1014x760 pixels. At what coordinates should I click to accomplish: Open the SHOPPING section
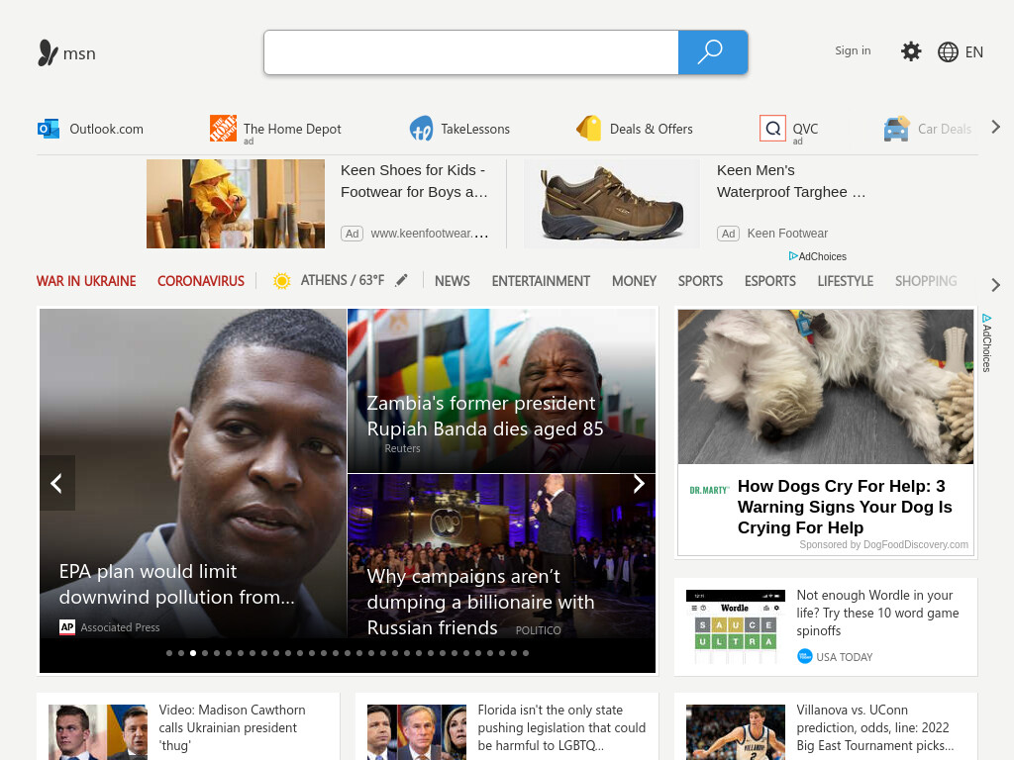926,281
